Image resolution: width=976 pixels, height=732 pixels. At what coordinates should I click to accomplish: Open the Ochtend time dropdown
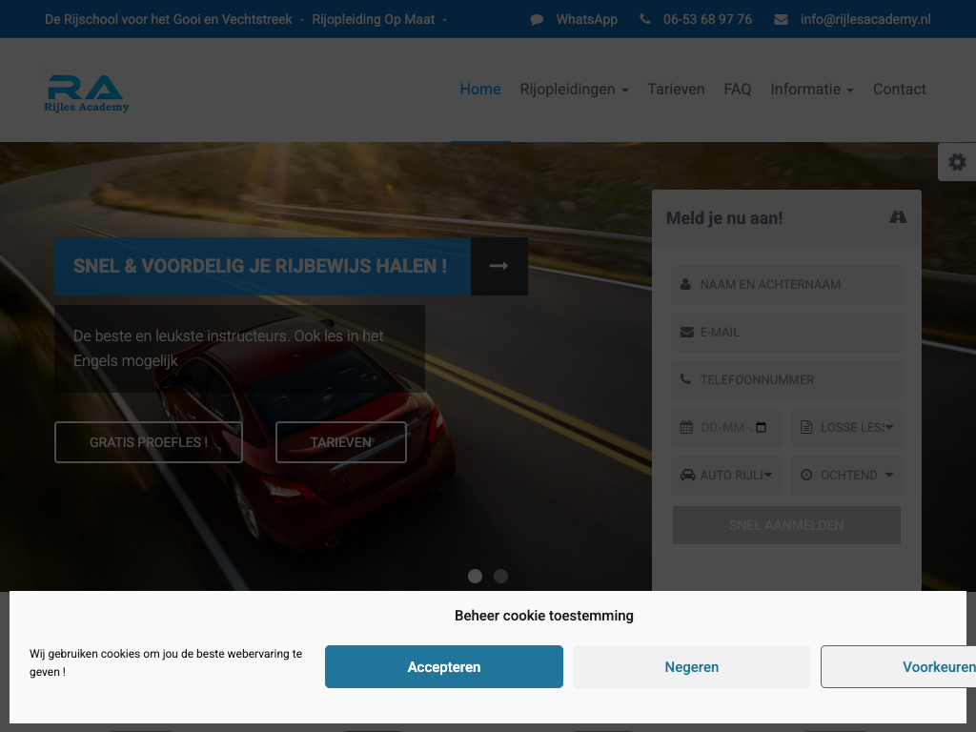pyautogui.click(x=846, y=475)
